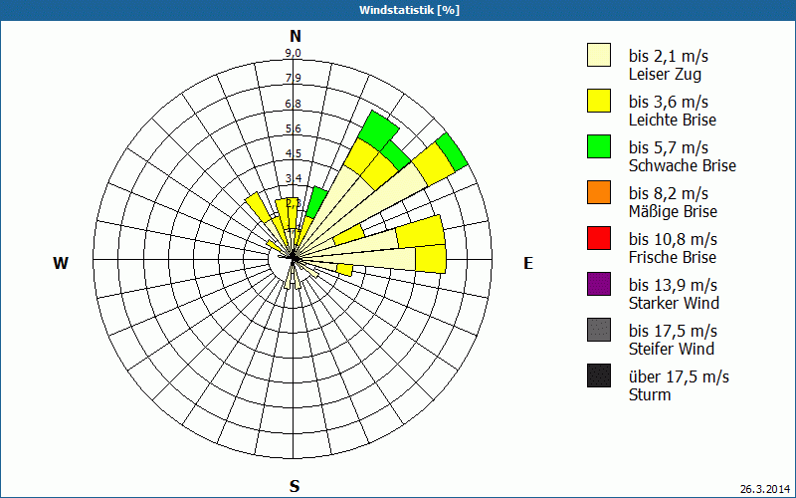This screenshot has height=498, width=796.
Task: Click the 'bis 2,1 m/s' legend text
Action: point(668,56)
